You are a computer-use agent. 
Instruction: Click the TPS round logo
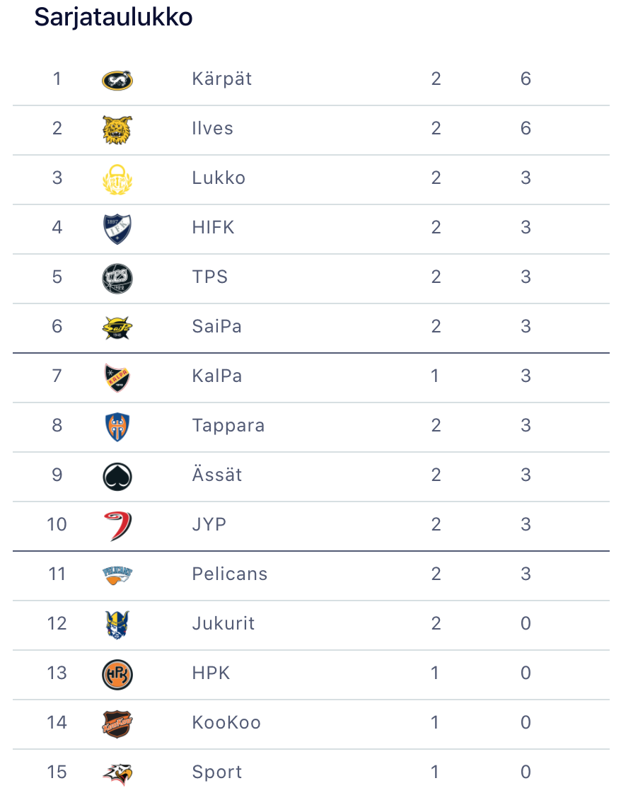117,278
